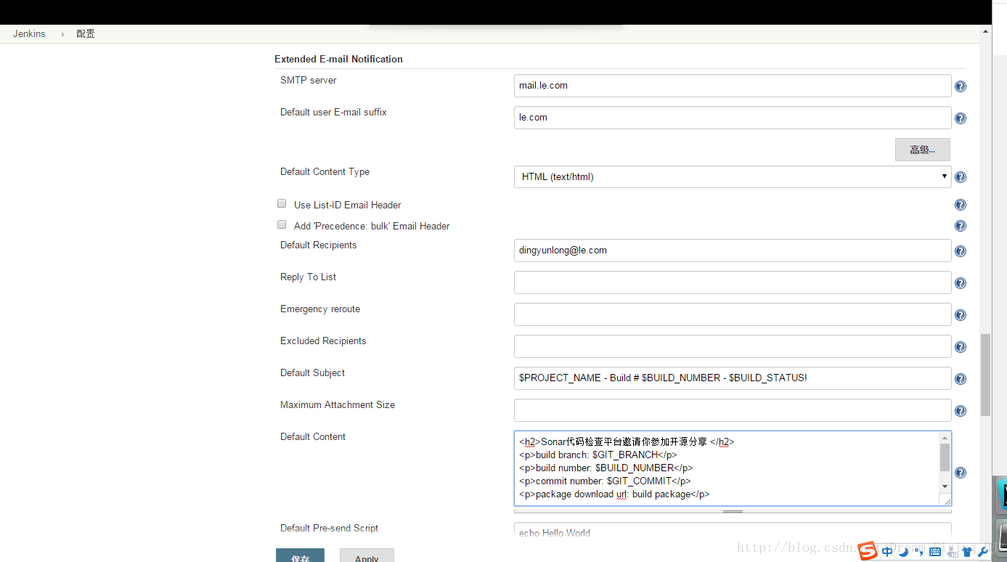Open the Default Content Type dropdown
The height and width of the screenshot is (562, 1007).
(x=733, y=176)
